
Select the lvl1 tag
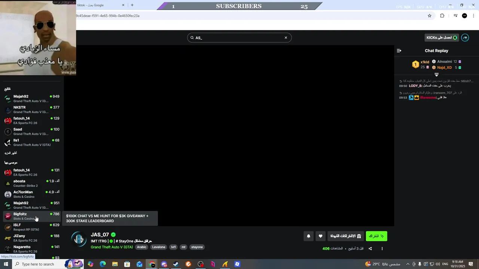(173, 247)
